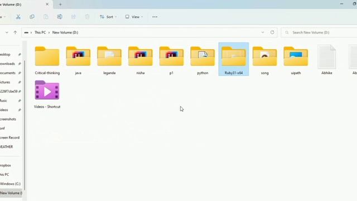
Task: Click This PC in the address breadcrumb
Action: click(40, 32)
